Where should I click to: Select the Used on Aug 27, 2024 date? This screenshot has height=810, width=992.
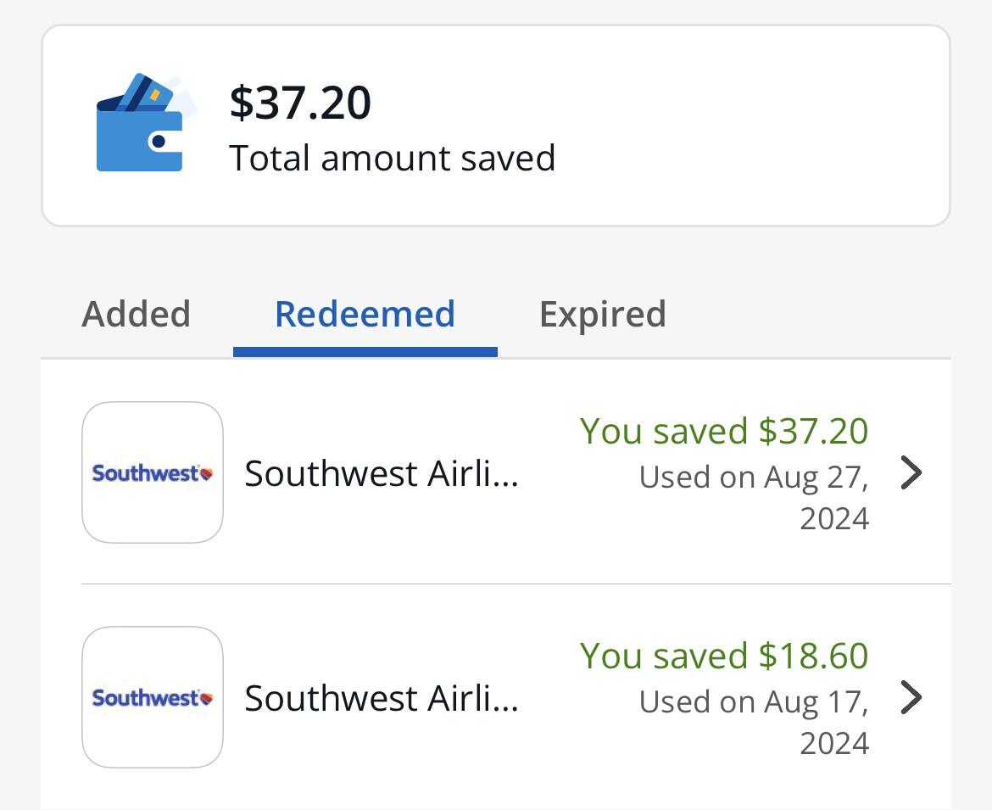tap(754, 497)
